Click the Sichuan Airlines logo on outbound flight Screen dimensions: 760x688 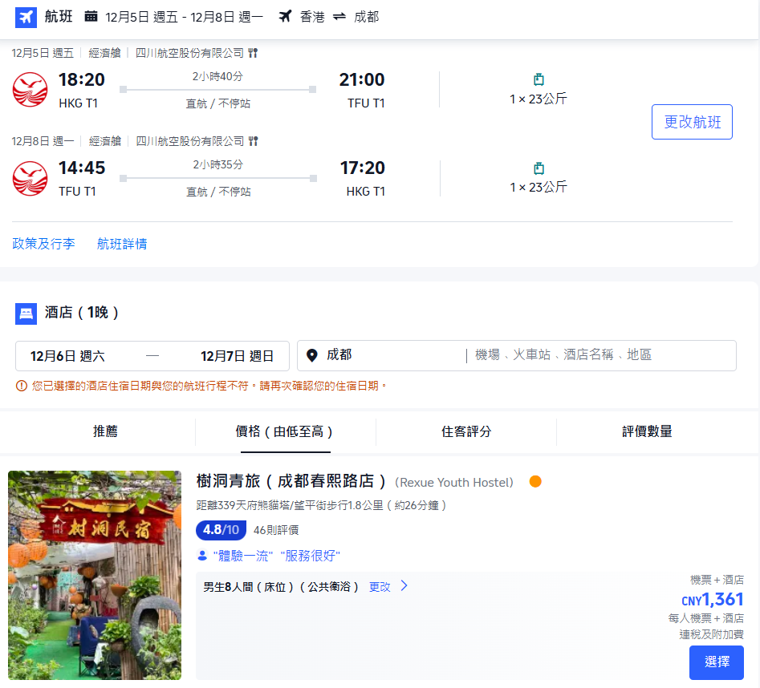click(x=30, y=90)
